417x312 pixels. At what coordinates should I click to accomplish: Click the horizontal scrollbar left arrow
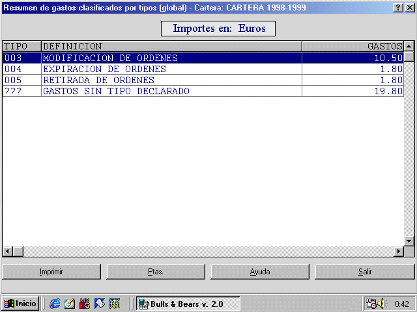(x=8, y=252)
